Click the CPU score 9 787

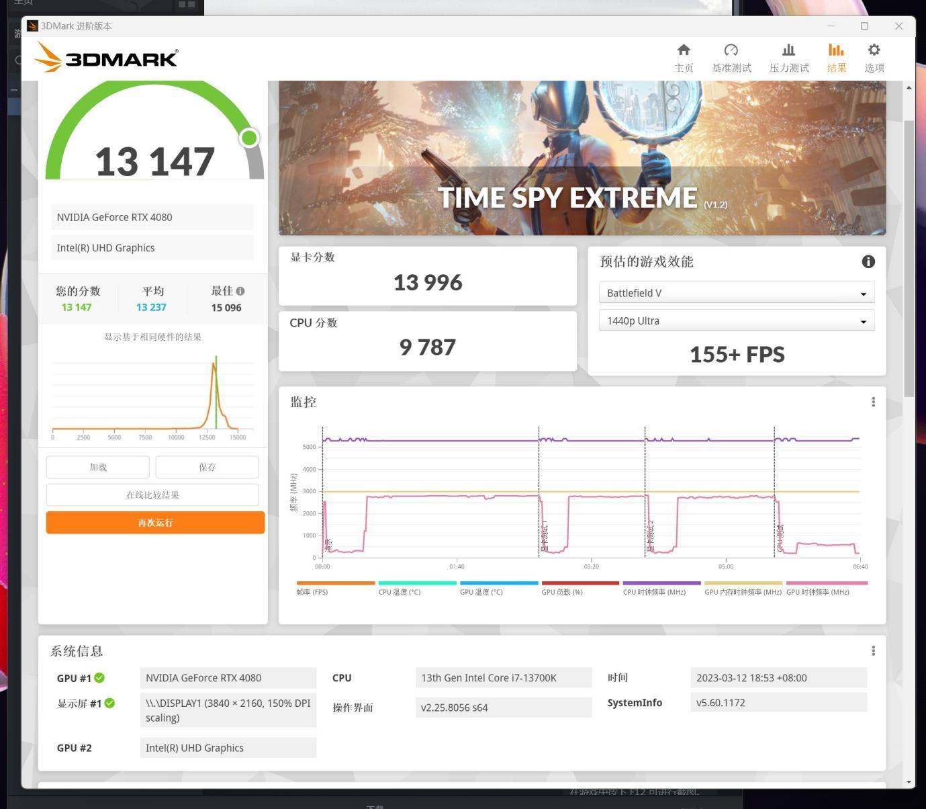coord(428,347)
